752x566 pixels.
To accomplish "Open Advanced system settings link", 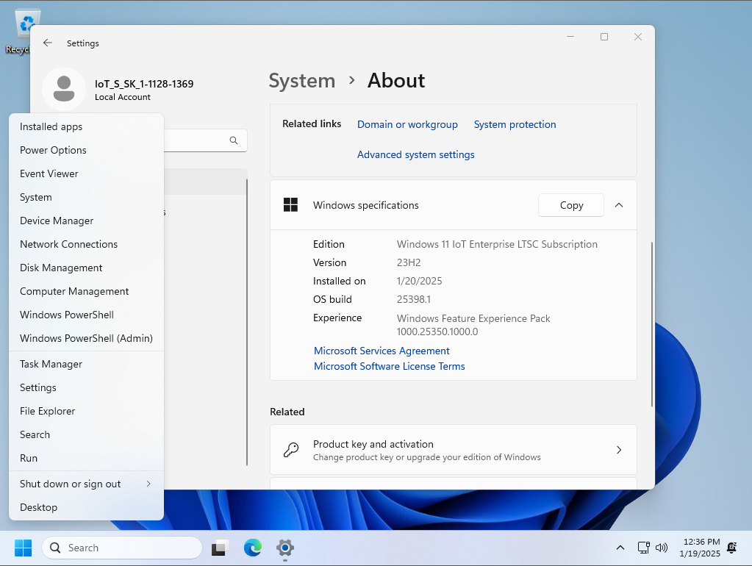I will [x=415, y=154].
